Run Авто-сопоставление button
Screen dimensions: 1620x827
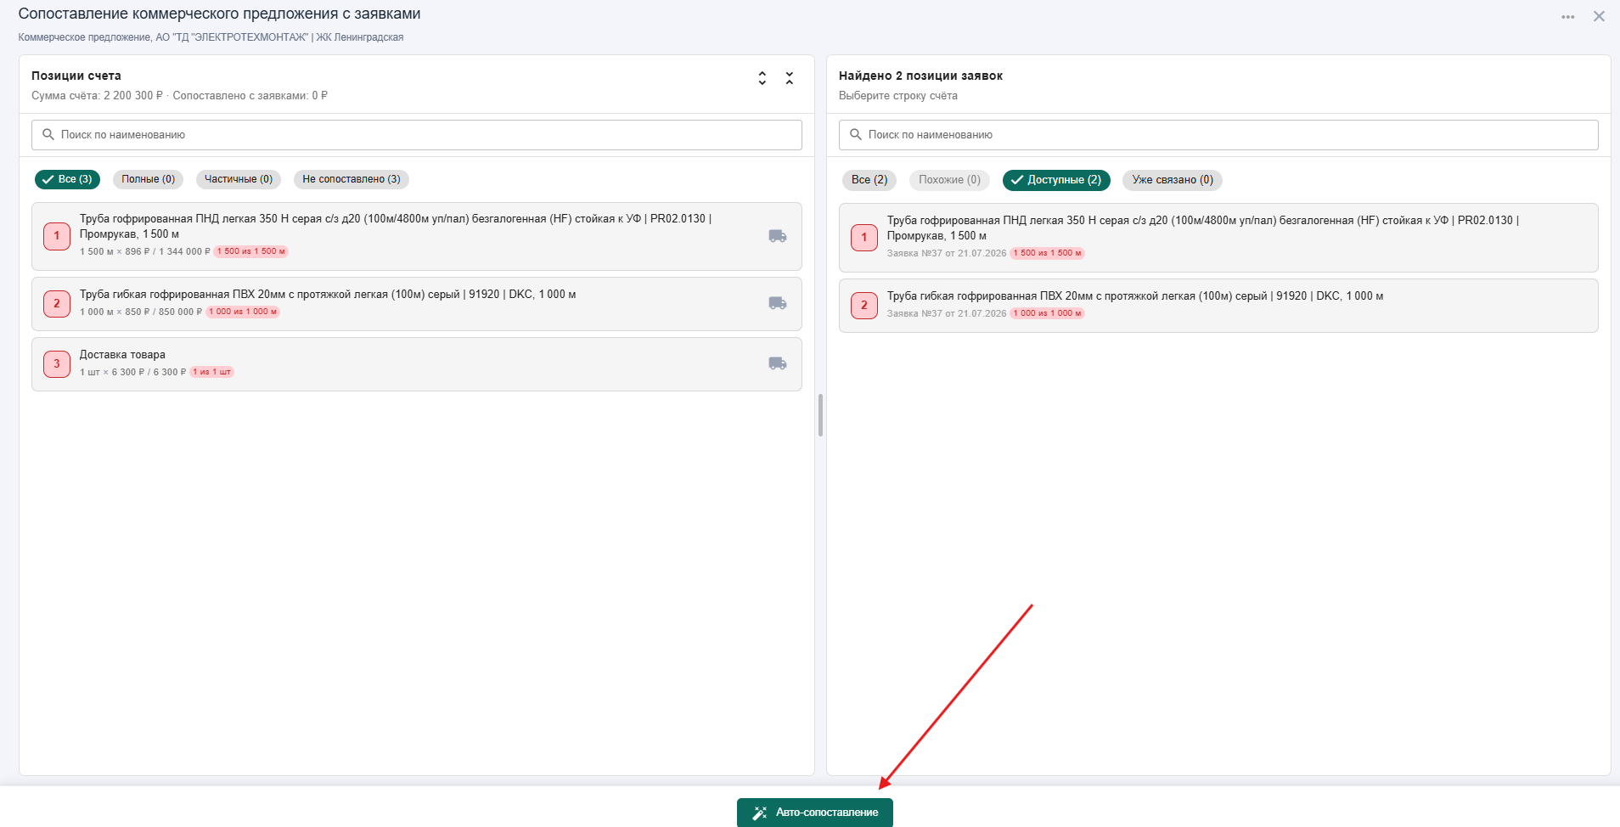pyautogui.click(x=815, y=813)
